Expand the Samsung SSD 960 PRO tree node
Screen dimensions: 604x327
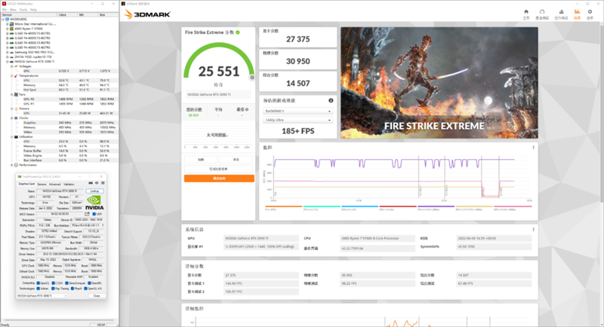8,52
